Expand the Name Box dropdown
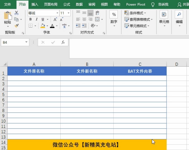 (26, 42)
